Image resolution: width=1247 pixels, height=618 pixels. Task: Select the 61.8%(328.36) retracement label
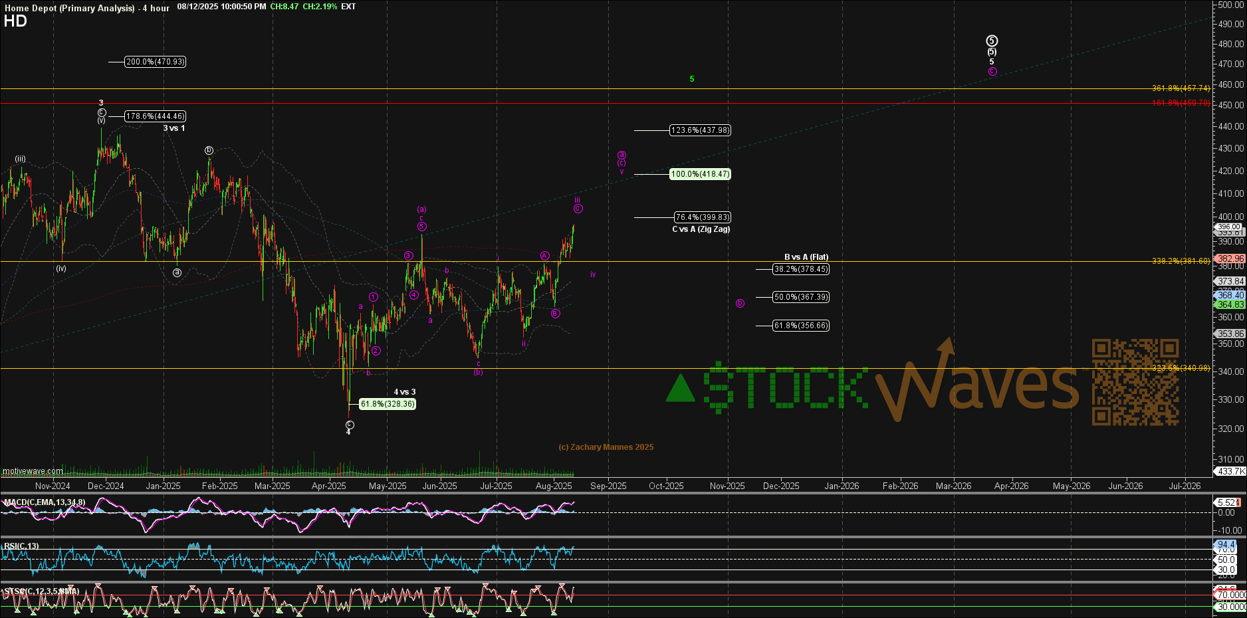coord(388,404)
